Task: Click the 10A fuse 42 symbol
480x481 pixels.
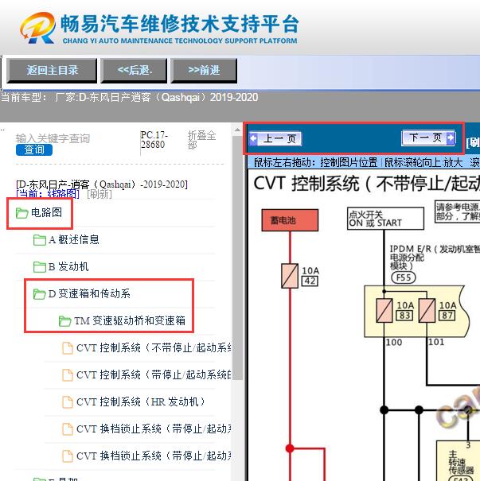Action: [290, 276]
